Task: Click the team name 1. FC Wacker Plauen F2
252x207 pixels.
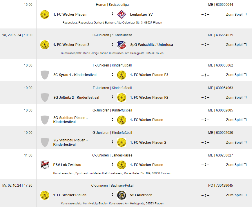Action: pos(149,98)
